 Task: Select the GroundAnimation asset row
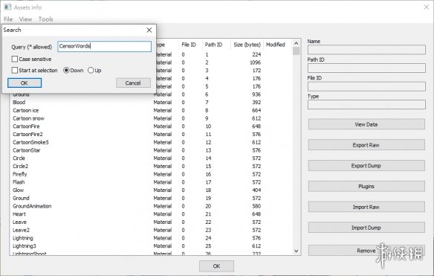151,206
